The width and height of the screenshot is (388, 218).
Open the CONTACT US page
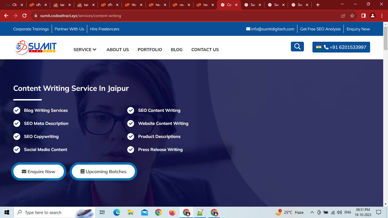click(205, 50)
